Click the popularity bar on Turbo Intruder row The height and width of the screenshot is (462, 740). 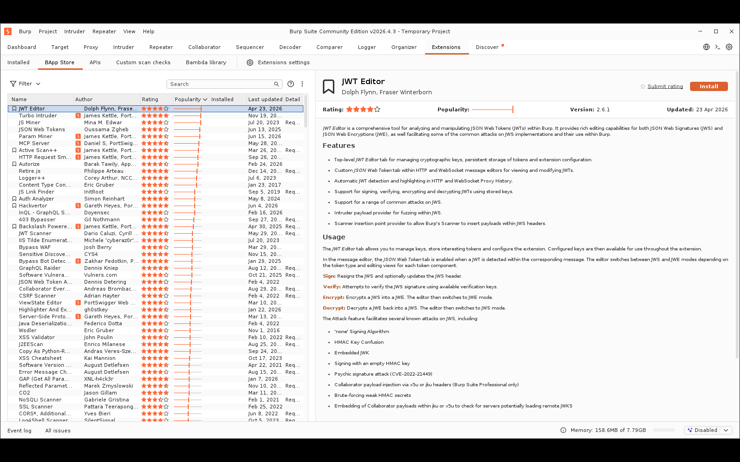click(x=188, y=115)
